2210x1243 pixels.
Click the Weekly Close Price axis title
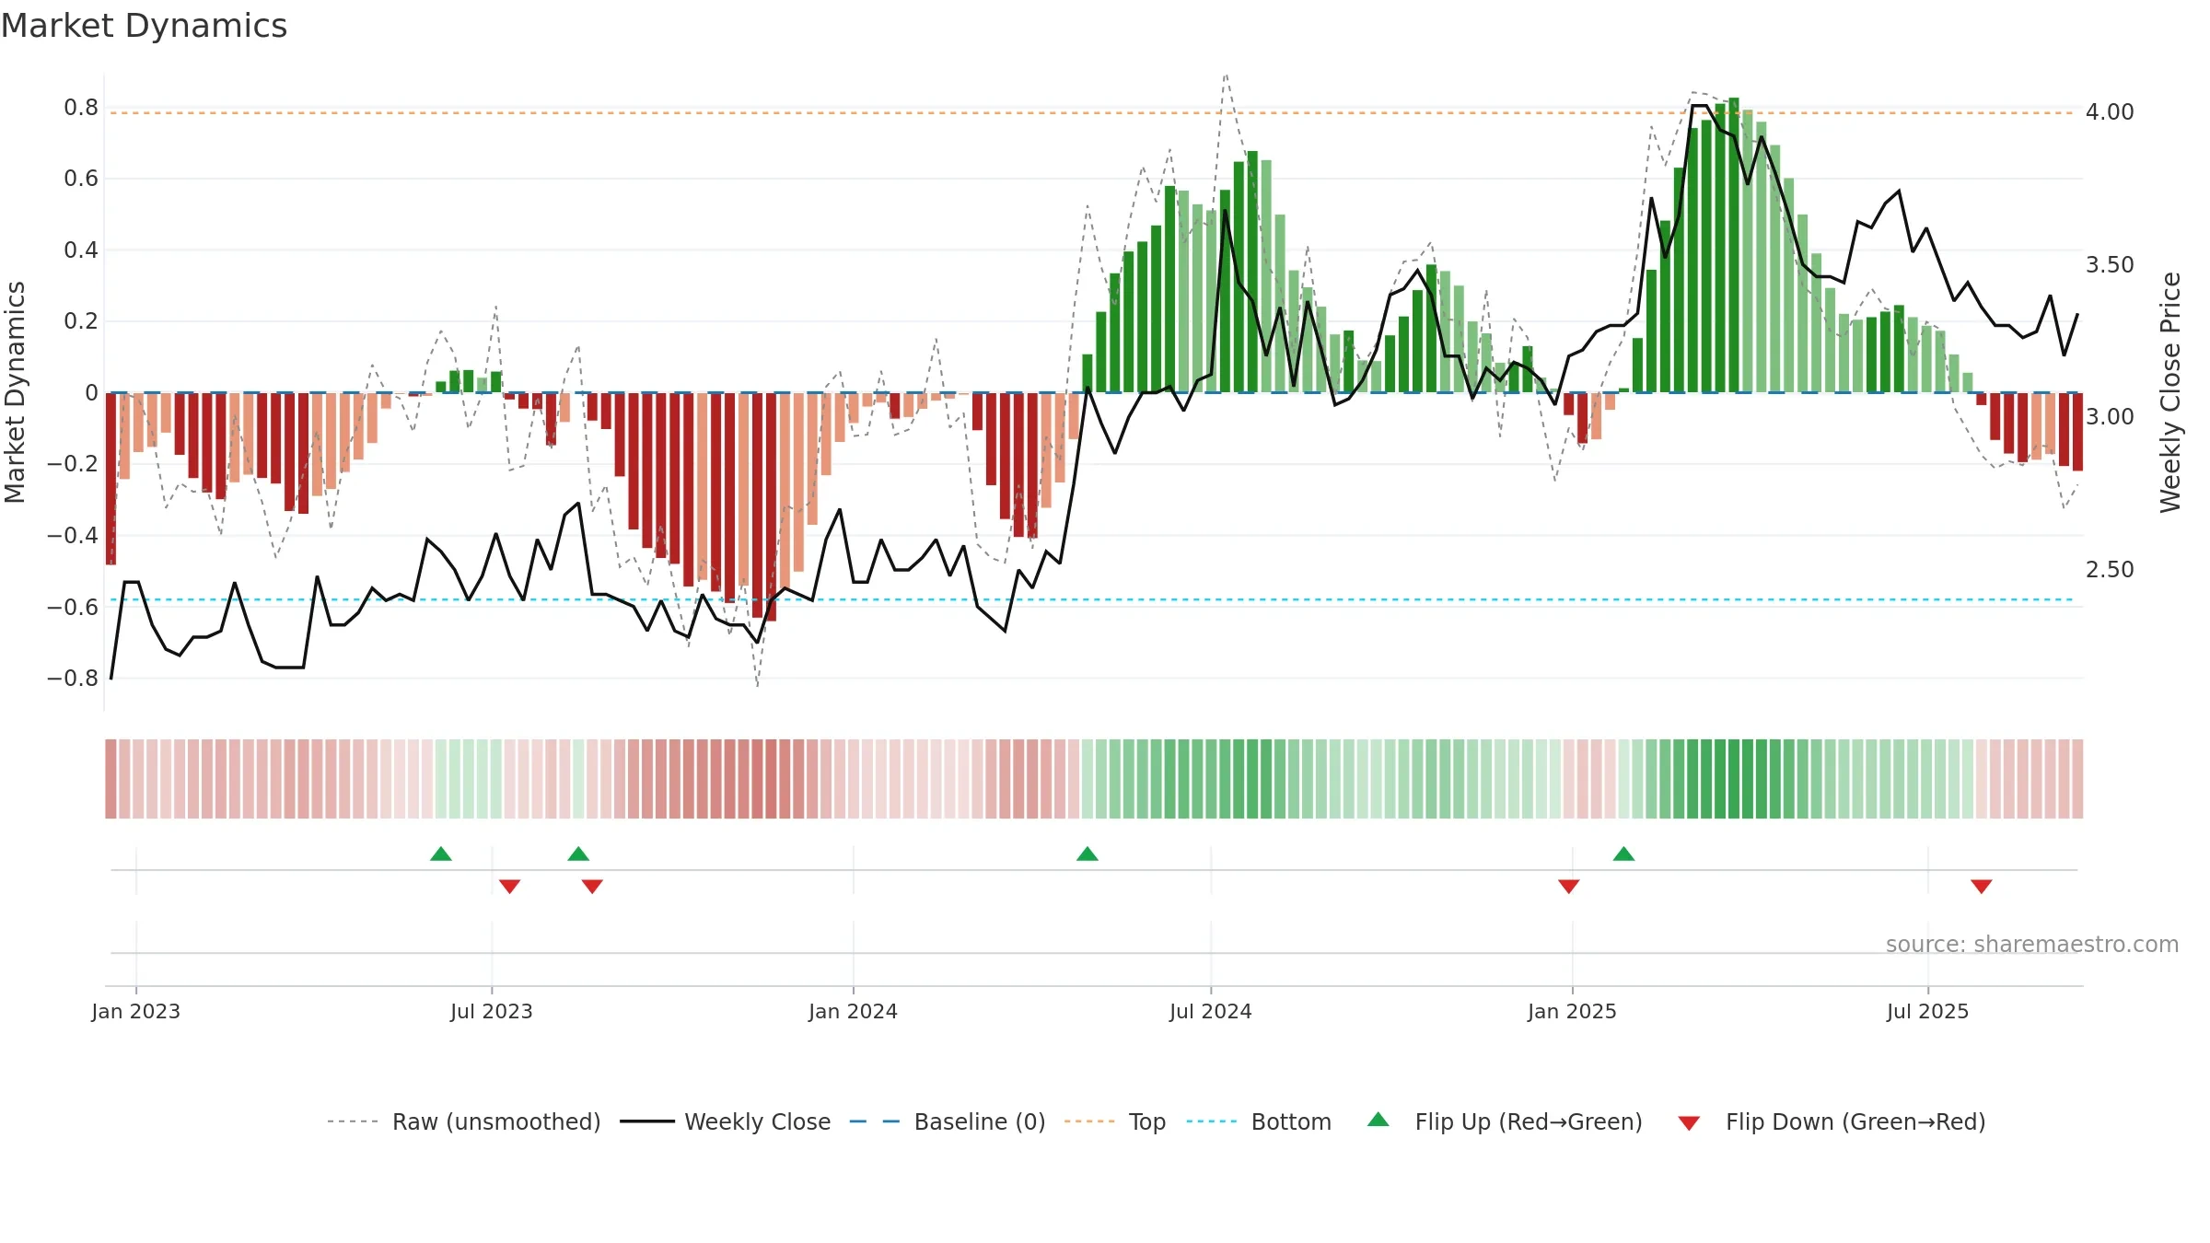(2171, 392)
